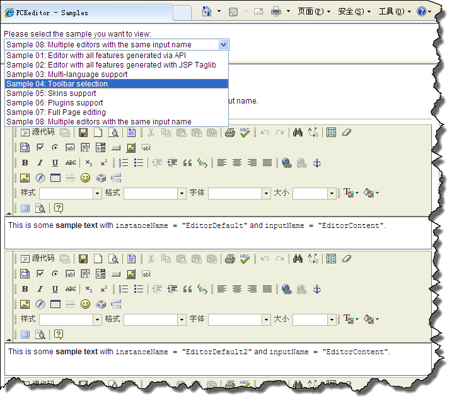Screen dimensions: 457x406
Task: Open Templates icon in first editor
Action: [132, 133]
